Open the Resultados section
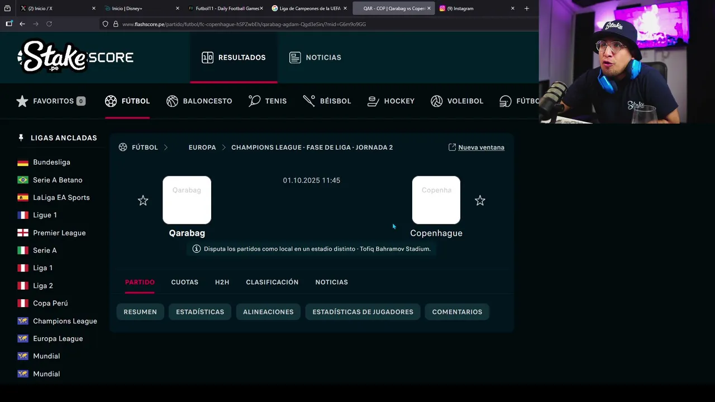Viewport: 715px width, 402px height. tap(233, 58)
